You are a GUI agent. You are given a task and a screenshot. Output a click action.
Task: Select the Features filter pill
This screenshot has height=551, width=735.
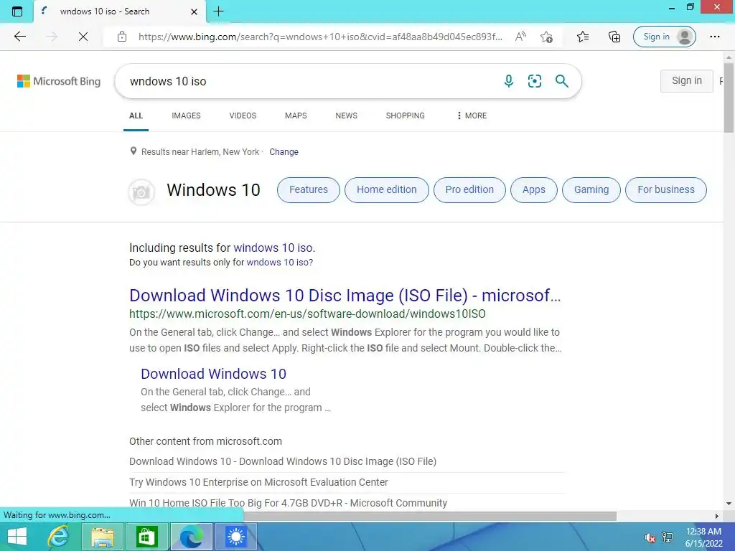309,189
